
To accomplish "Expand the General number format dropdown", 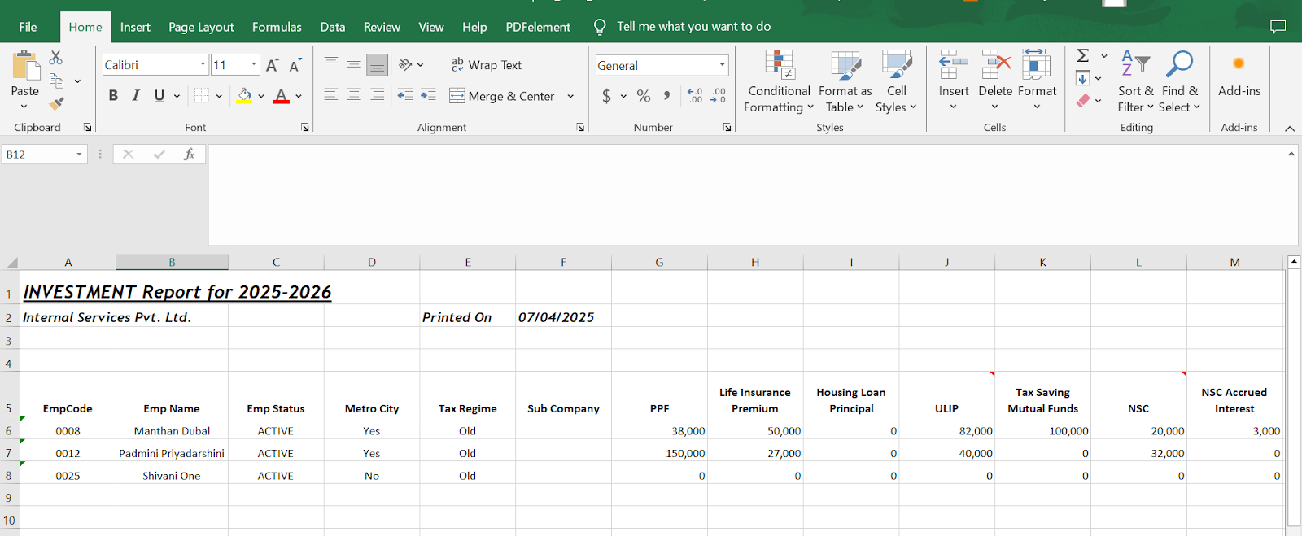I will point(722,65).
